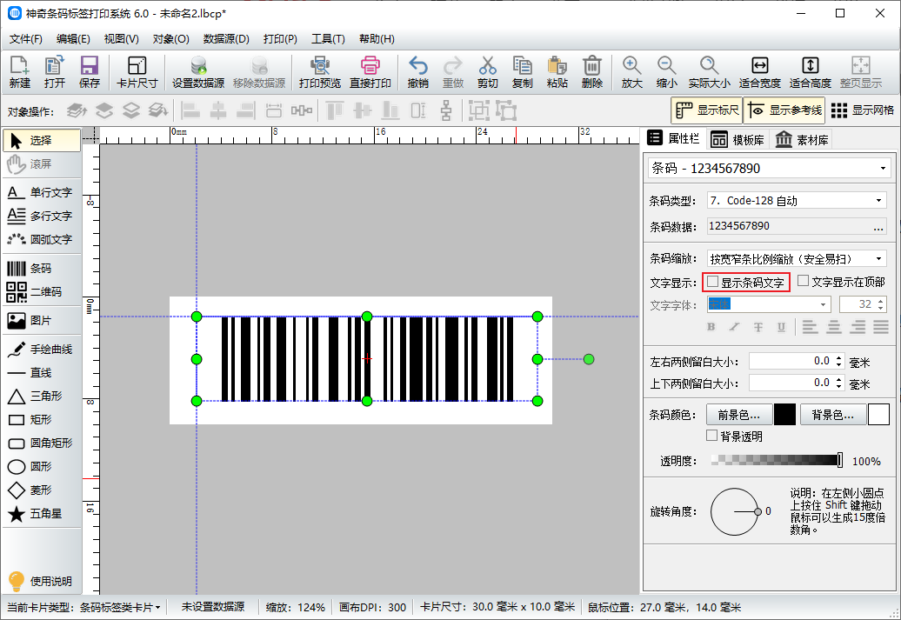Choose the 三角形 triangle shape tool
901x620 pixels.
[x=42, y=396]
